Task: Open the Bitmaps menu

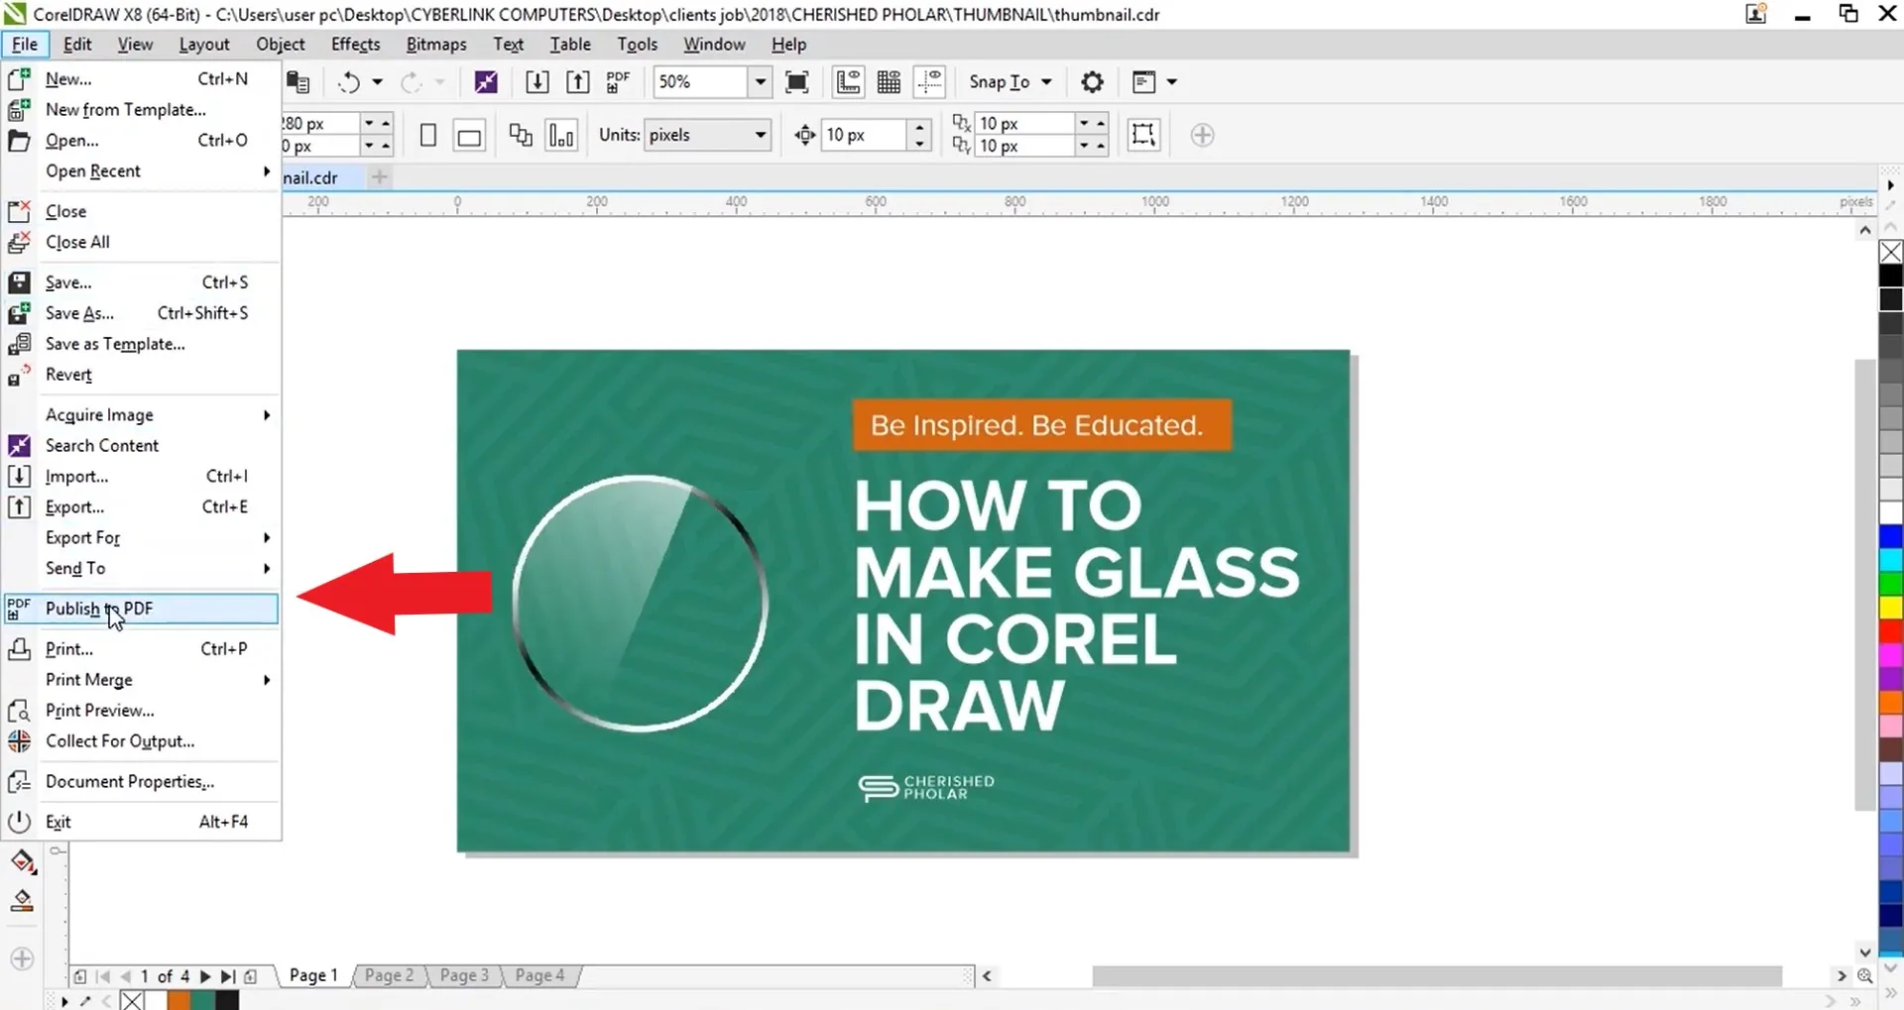Action: coord(436,44)
